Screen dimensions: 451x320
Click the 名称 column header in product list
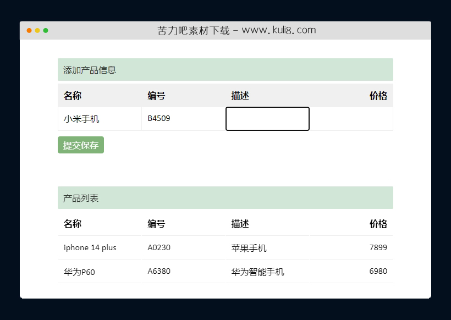(71, 224)
